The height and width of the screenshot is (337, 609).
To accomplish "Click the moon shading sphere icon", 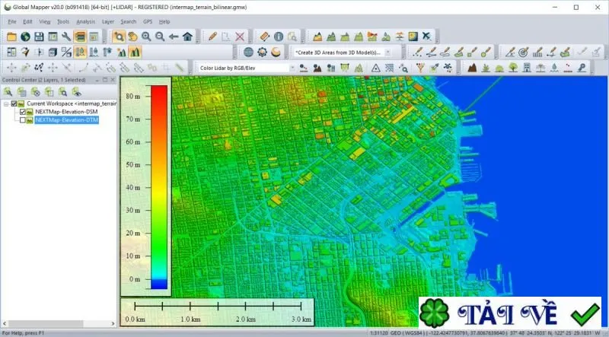I will pyautogui.click(x=276, y=52).
